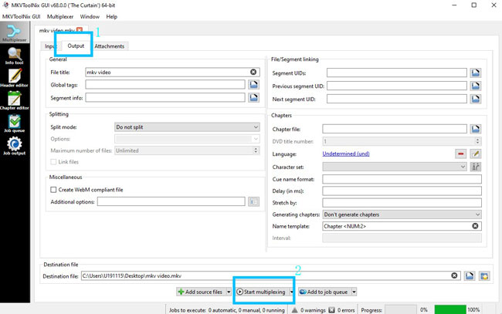Click the warnings triangle icon in status bar
502x314 pixels.
pos(294,310)
